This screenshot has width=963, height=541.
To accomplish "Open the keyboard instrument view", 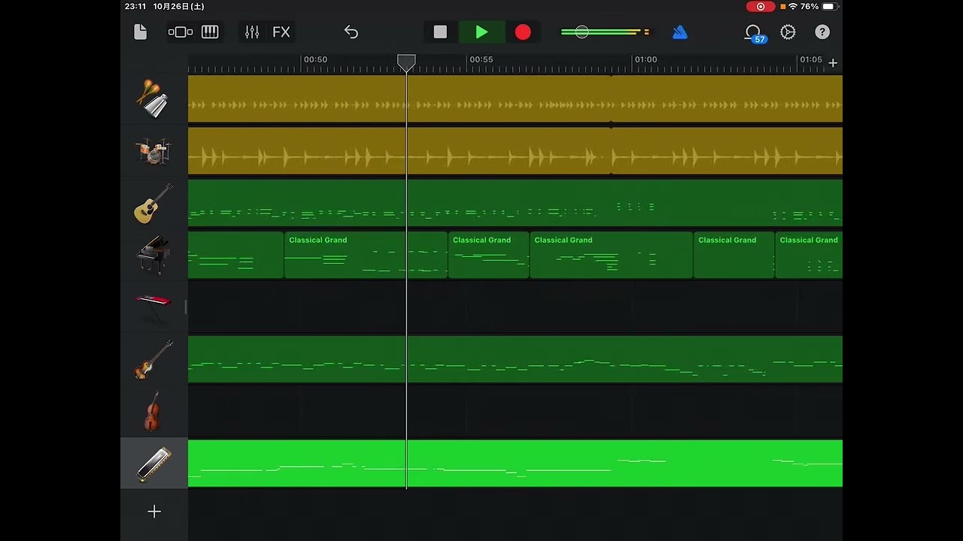I will [210, 32].
